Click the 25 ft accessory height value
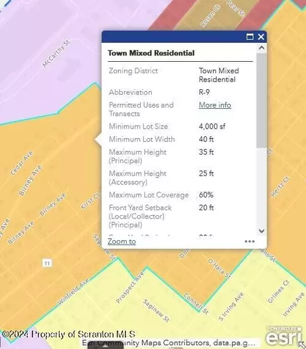Image resolution: width=306 pixels, height=349 pixels. click(x=207, y=173)
